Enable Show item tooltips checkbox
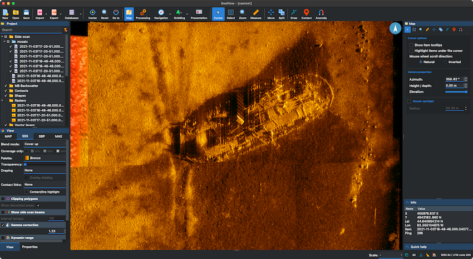This screenshot has width=473, height=259. 411,45
